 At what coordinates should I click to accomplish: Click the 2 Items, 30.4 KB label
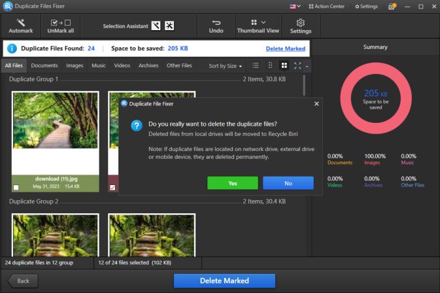coord(264,201)
